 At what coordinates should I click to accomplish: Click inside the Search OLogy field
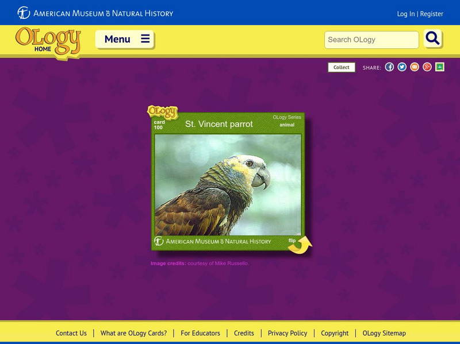click(371, 40)
